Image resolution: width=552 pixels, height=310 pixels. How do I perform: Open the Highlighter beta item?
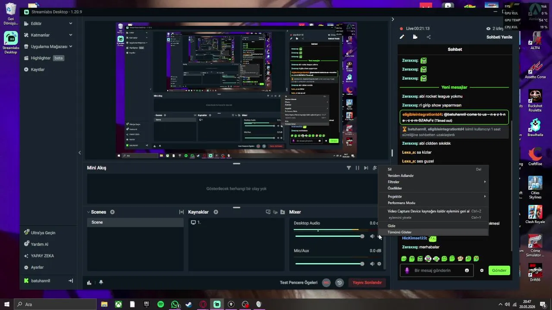[x=44, y=58]
